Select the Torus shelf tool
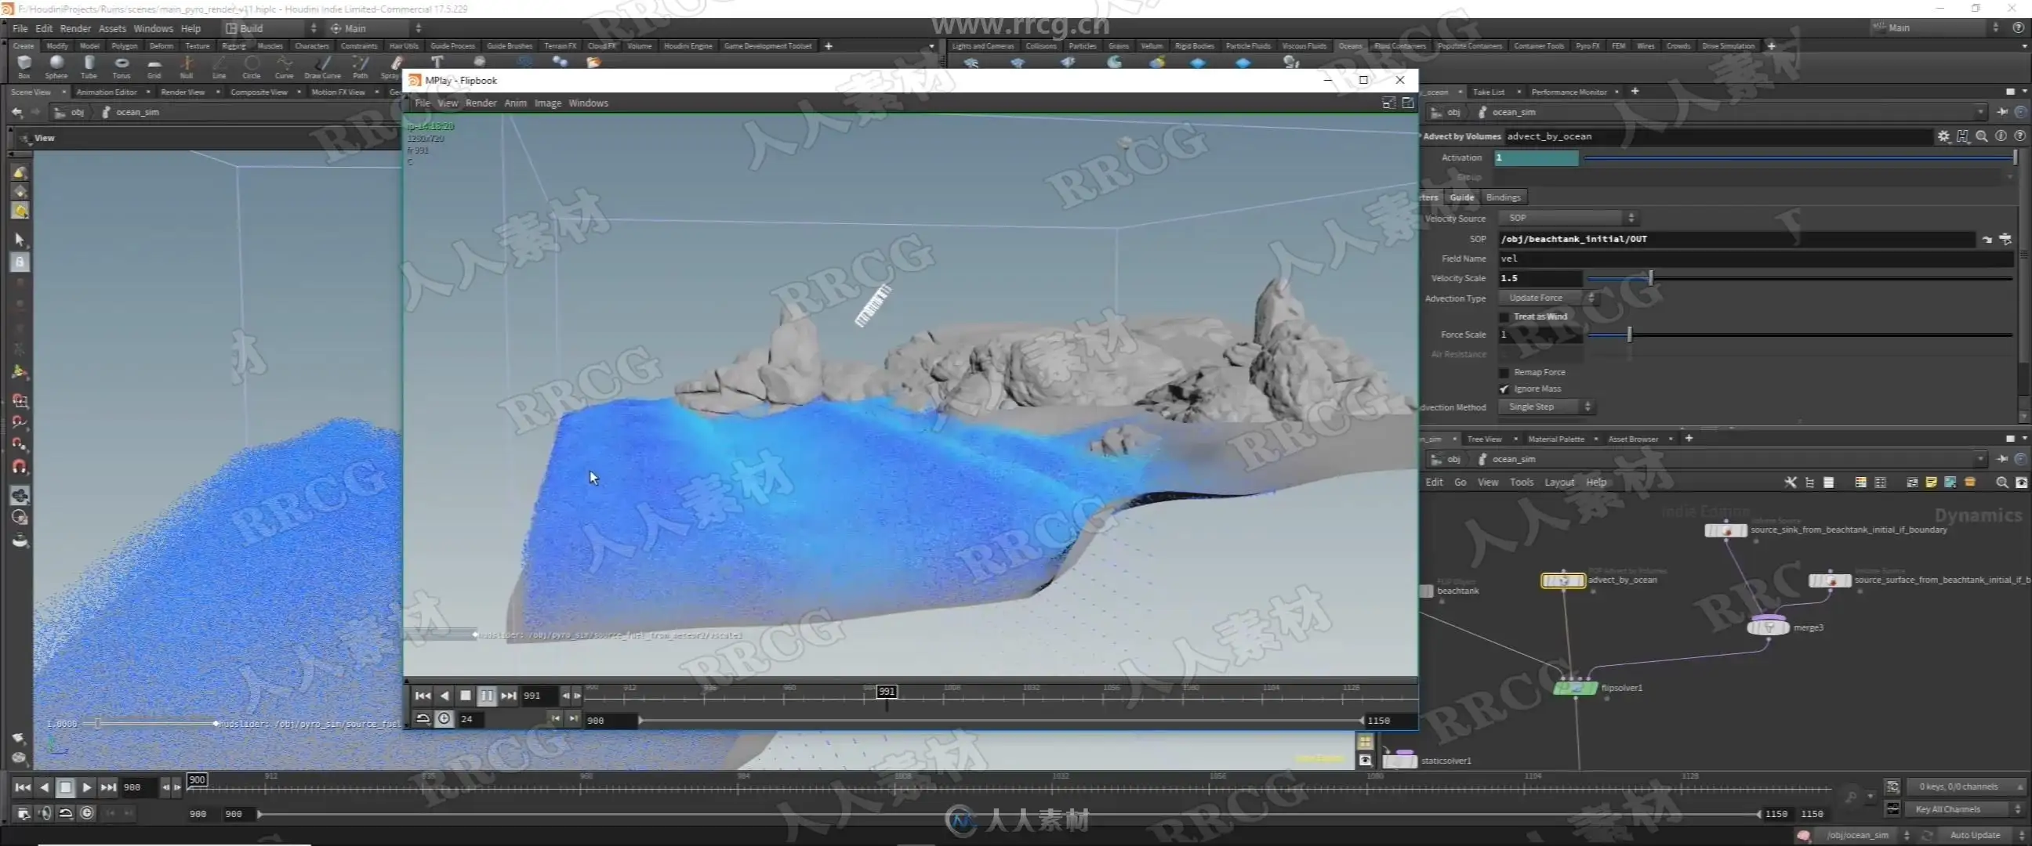Image resolution: width=2032 pixels, height=846 pixels. pos(122,65)
